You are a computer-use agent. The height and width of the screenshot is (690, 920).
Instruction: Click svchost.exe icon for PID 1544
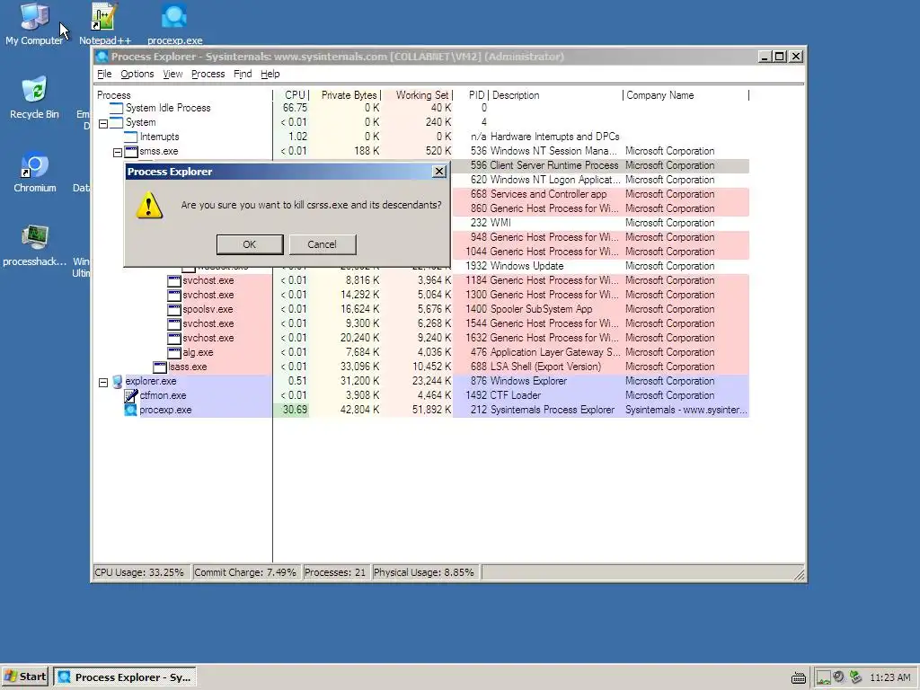(x=174, y=323)
